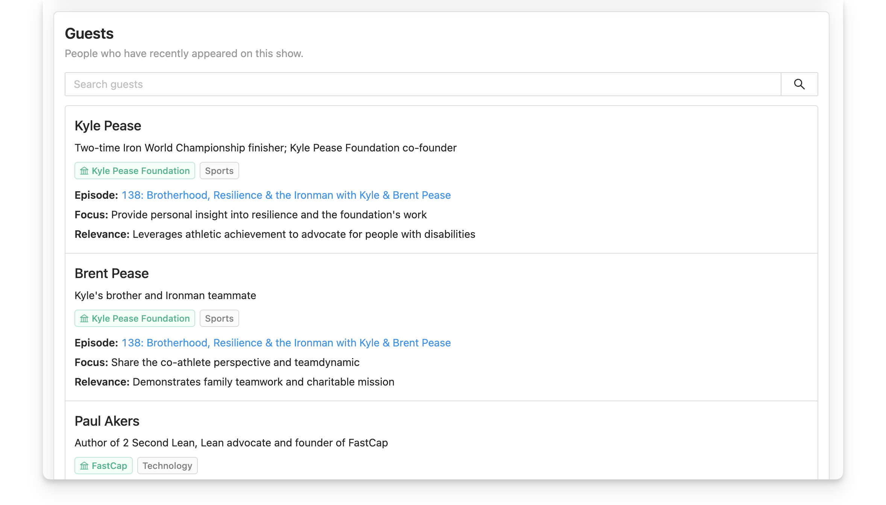
Task: Open episode 138 link in Kyle Pease card
Action: (286, 195)
